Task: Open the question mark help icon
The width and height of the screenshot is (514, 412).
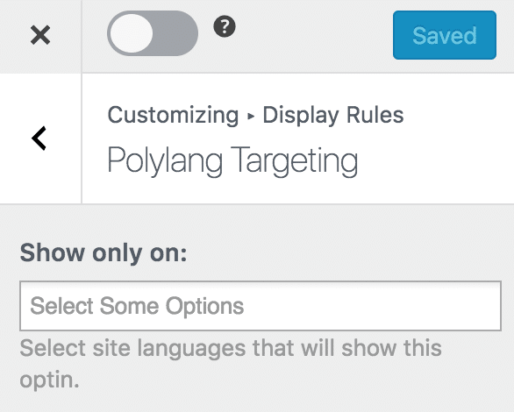Action: pos(225,26)
